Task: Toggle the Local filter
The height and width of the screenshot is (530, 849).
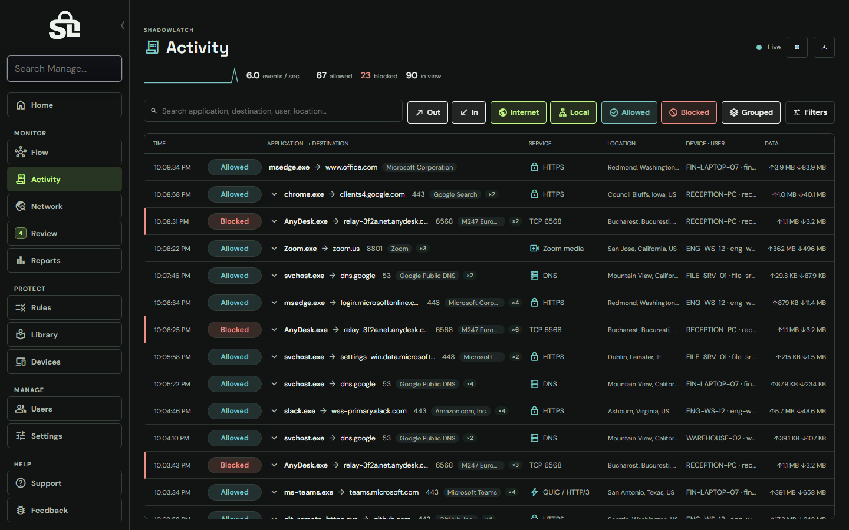Action: [x=574, y=112]
